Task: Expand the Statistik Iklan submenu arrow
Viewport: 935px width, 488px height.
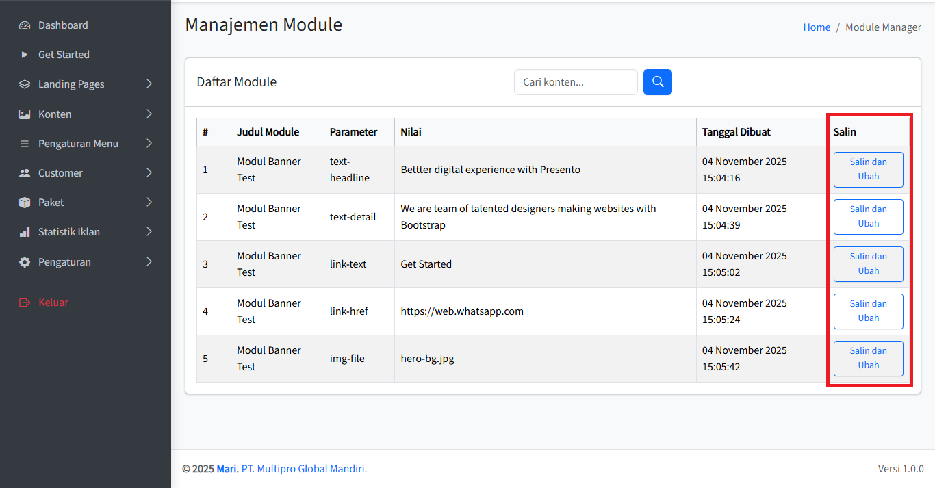Action: click(149, 232)
